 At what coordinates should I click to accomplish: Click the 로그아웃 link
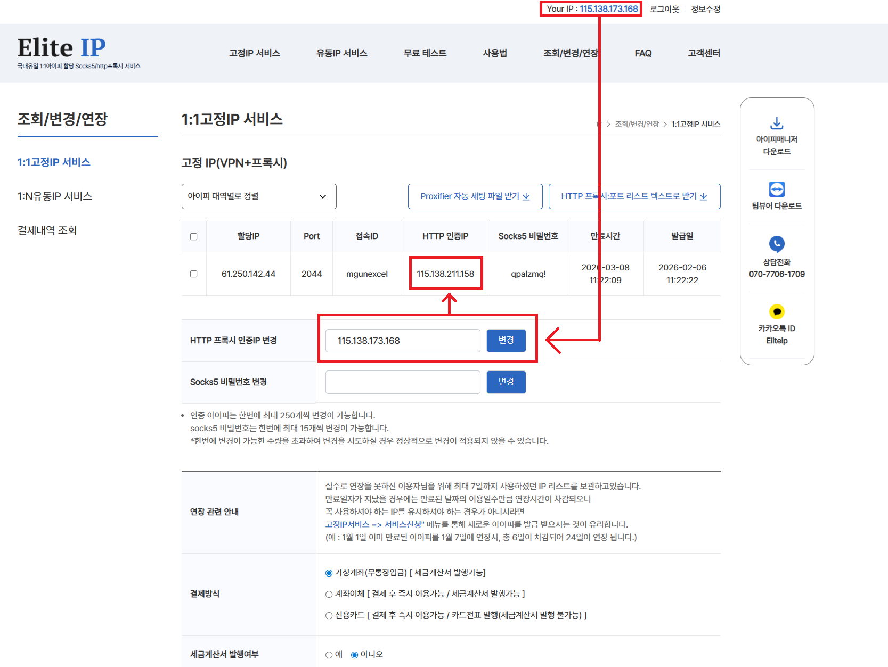(x=664, y=9)
